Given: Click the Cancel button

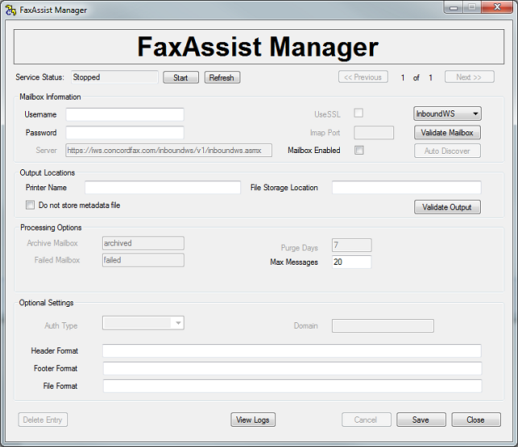Looking at the screenshot, I should 367,419.
